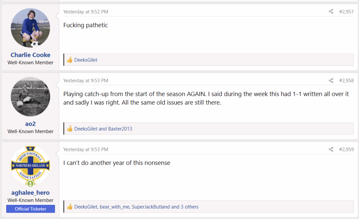Click thumbs-up icon under ao2's post
359x219 pixels.
coord(70,129)
